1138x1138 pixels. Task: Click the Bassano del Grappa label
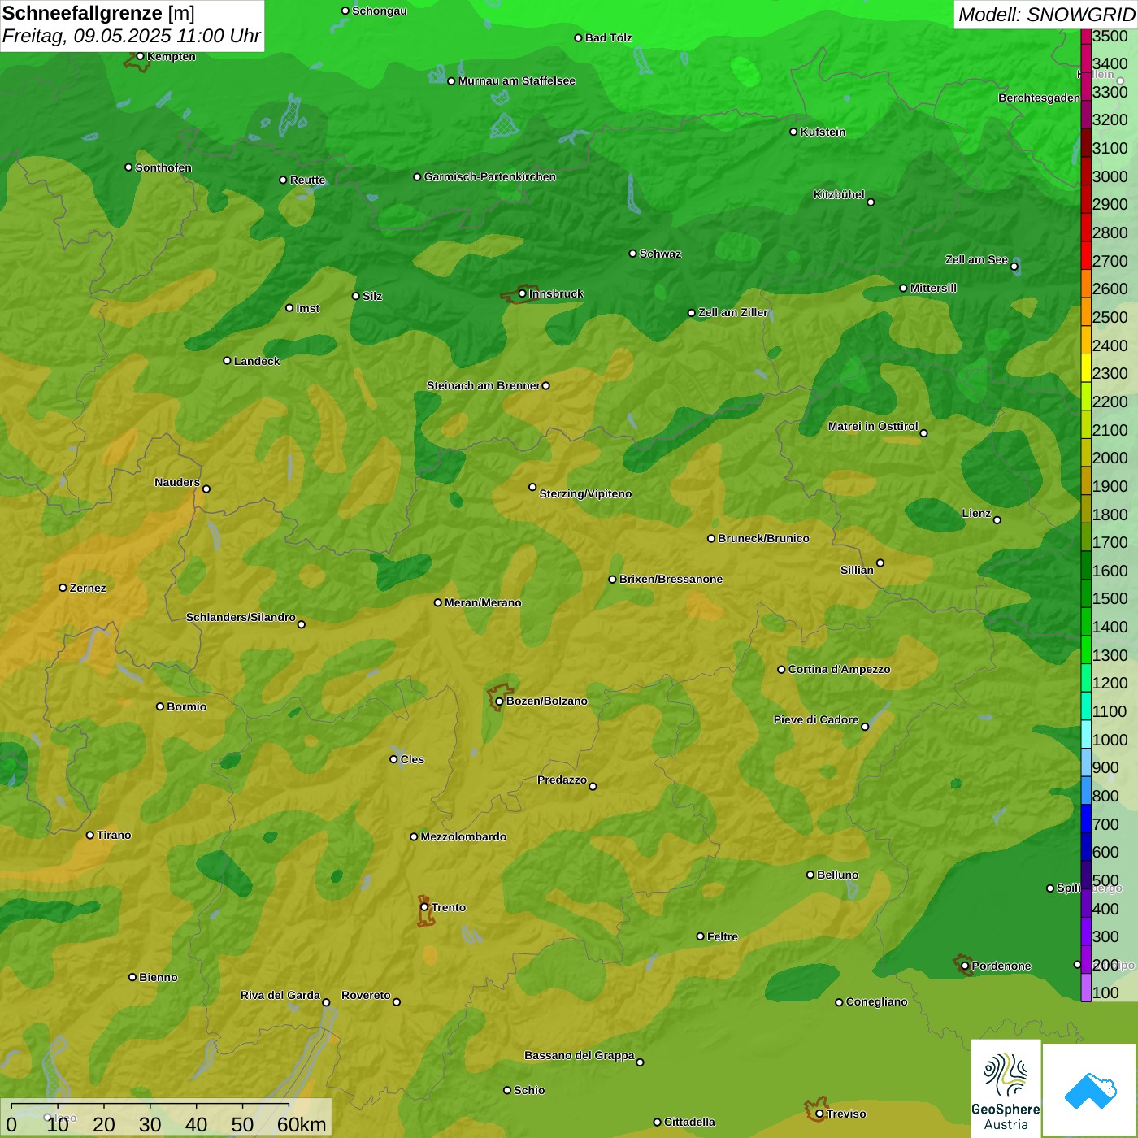tap(580, 1055)
